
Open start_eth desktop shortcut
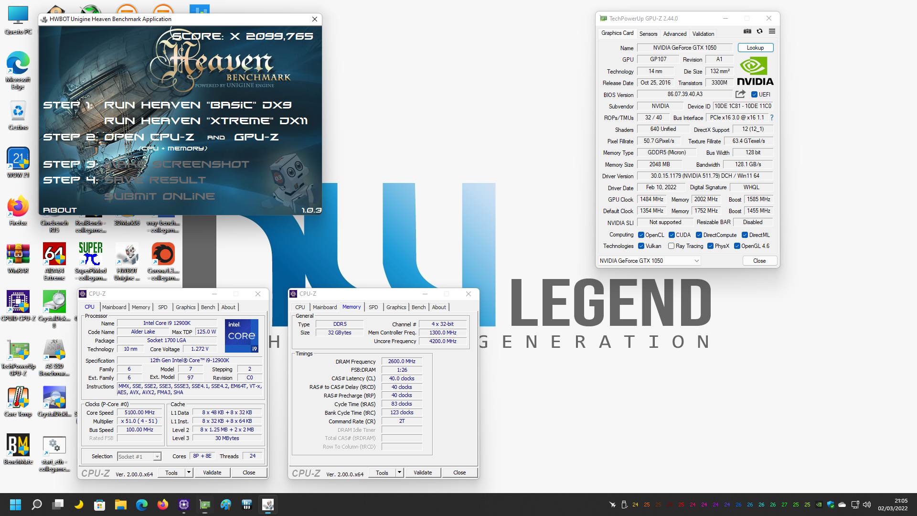[54, 452]
